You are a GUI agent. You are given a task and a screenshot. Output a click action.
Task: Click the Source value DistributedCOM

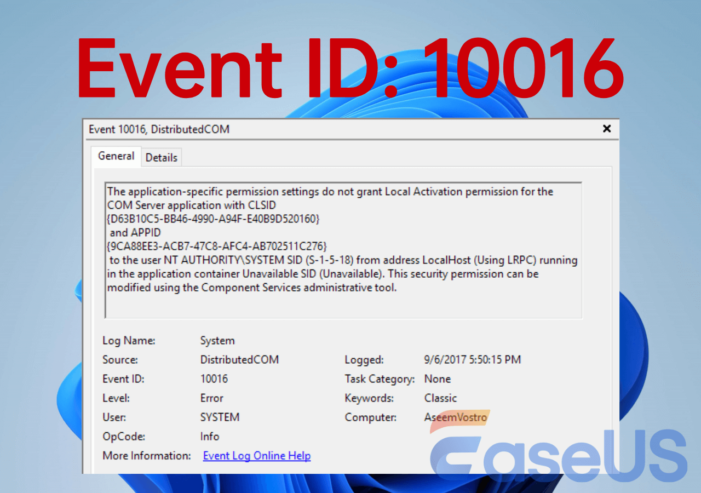(x=239, y=359)
